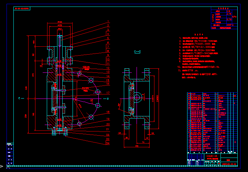Select technical requirement line number 10
This screenshot has width=248, height=172.
pos(200,67)
